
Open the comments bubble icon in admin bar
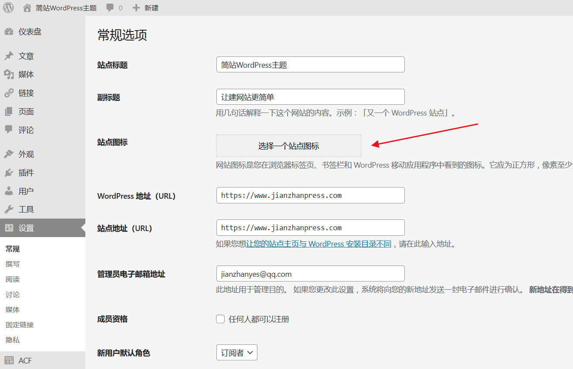[x=110, y=8]
